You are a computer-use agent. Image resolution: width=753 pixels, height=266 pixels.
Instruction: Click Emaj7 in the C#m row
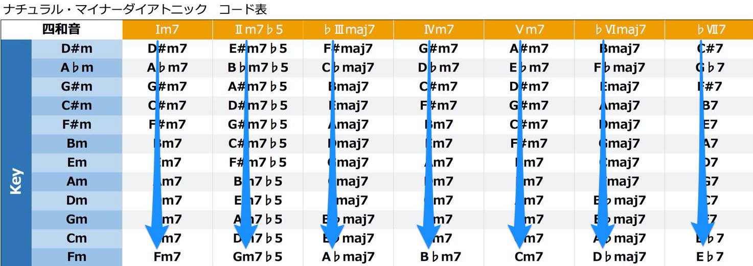[x=349, y=105]
